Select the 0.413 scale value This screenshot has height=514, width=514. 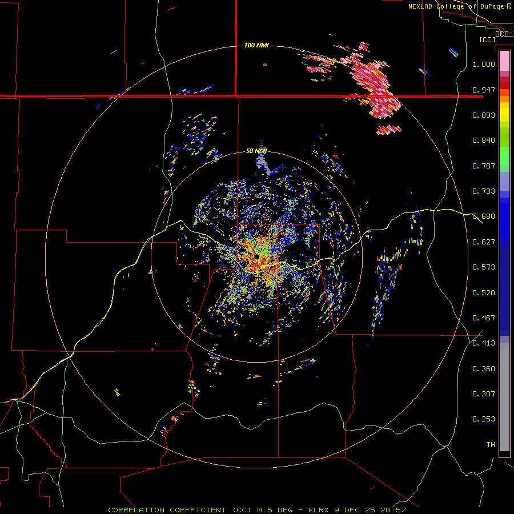point(484,343)
